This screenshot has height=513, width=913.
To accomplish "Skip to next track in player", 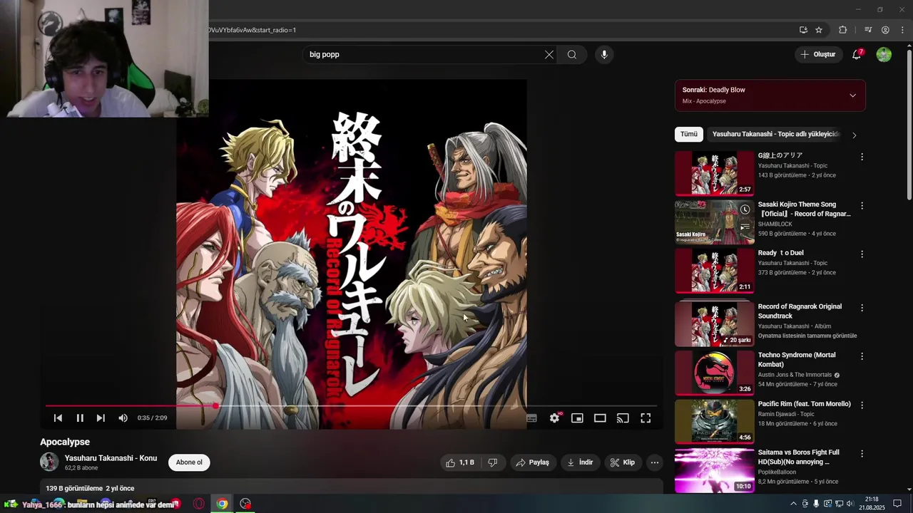I will pyautogui.click(x=101, y=418).
